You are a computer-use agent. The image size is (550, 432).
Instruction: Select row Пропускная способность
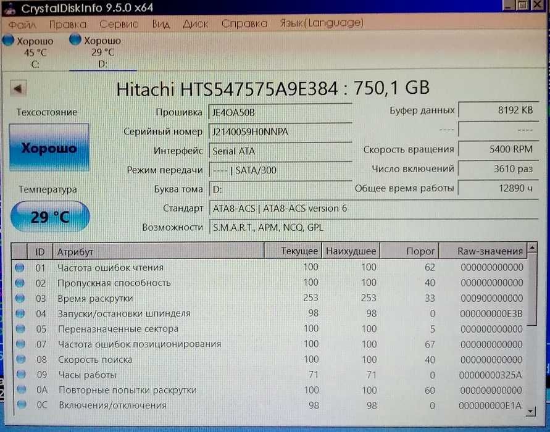tap(269, 283)
